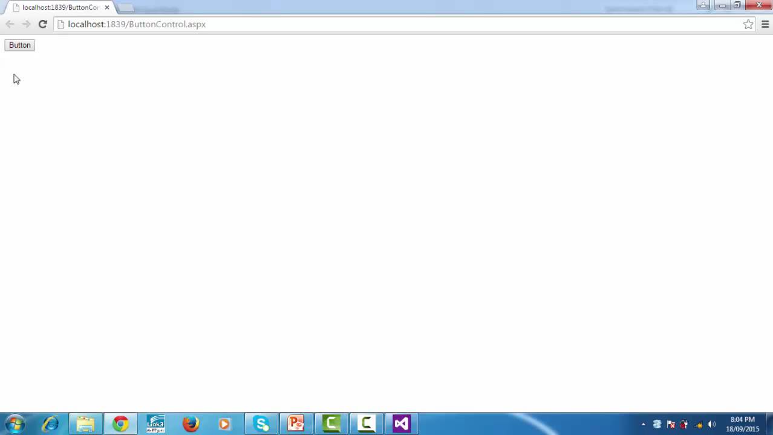Screen dimensions: 773x435
Task: Open volume speaker tray icon
Action: [711, 424]
